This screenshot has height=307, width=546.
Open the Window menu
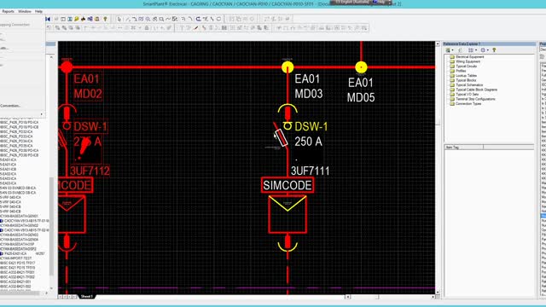click(x=25, y=11)
